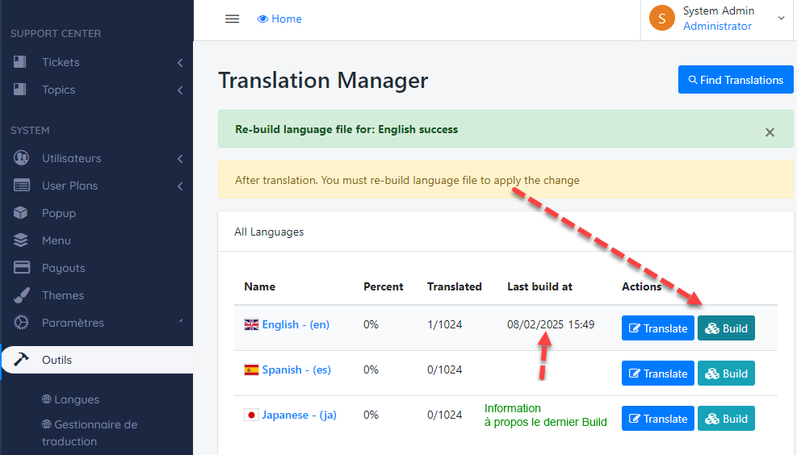Open Themes via paintbrush icon
This screenshot has width=797, height=455.
pyautogui.click(x=22, y=295)
